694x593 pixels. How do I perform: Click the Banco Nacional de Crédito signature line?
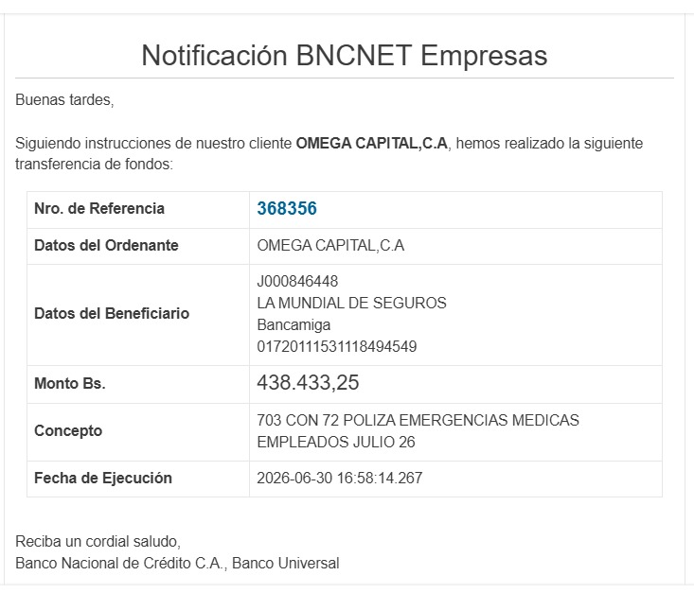(177, 564)
